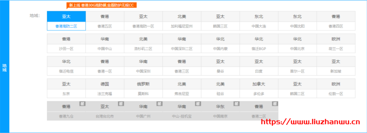
Task: Choose the 荷兰一区 Europe region
Action: (336, 43)
